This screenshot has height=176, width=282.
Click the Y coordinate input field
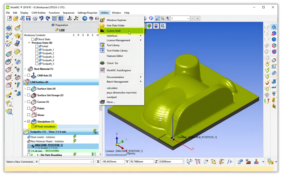[x=142, y=162]
